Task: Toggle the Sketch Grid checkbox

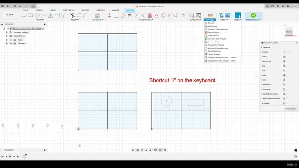Action: point(285,61)
